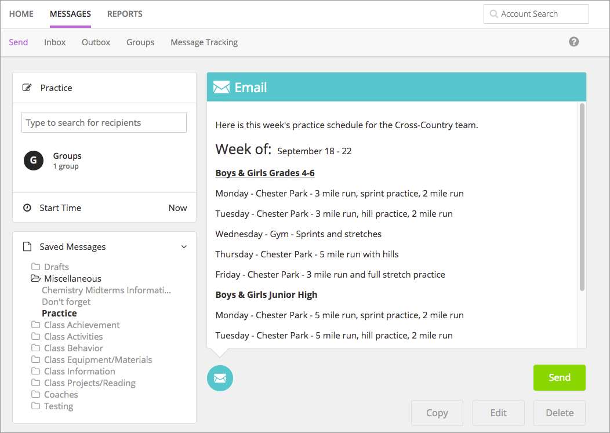Click the Class Equipment/Materials folder icon
The width and height of the screenshot is (610, 433).
click(36, 359)
